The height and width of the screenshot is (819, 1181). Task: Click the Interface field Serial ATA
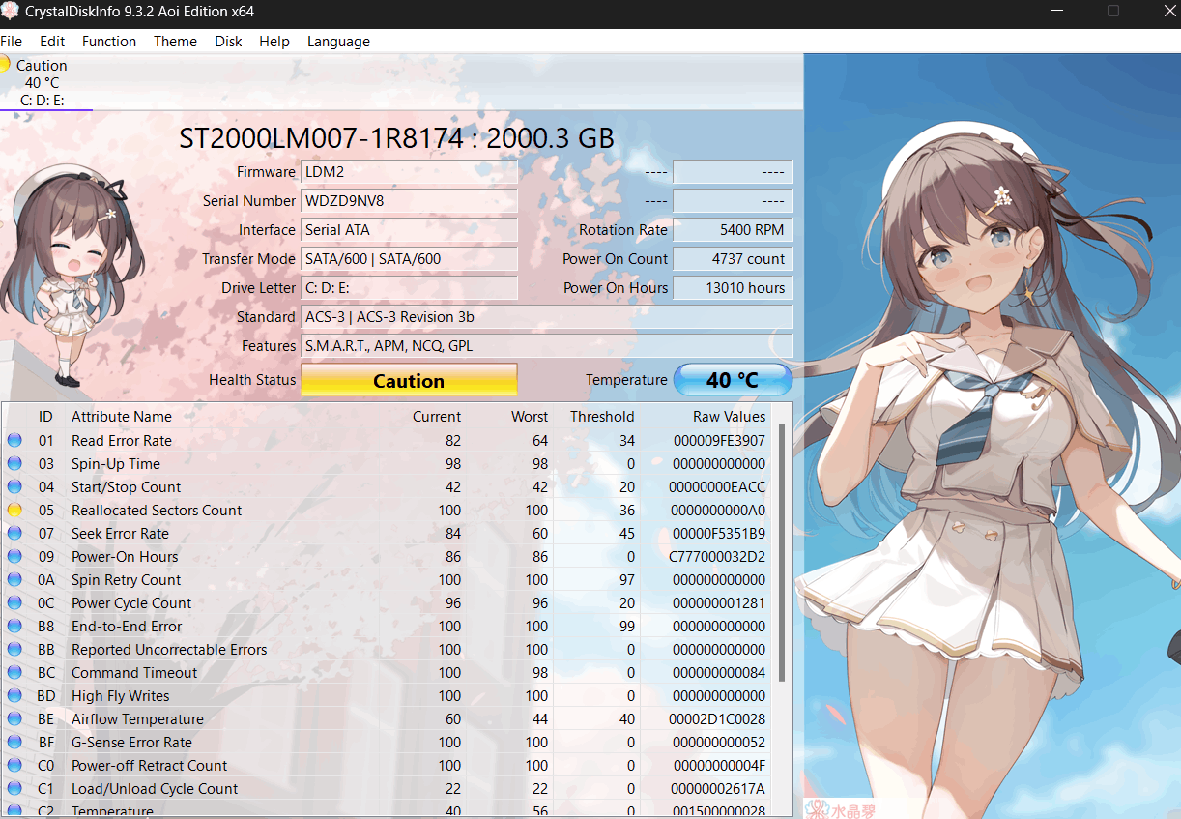tap(409, 230)
